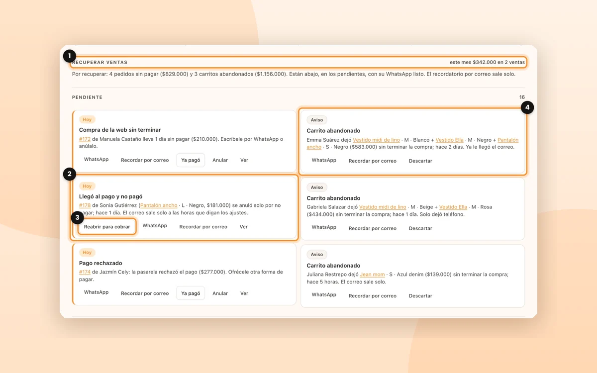This screenshot has width=597, height=373.
Task: Click the 'este mes $342.000 en 2 ventas' text
Action: point(487,63)
